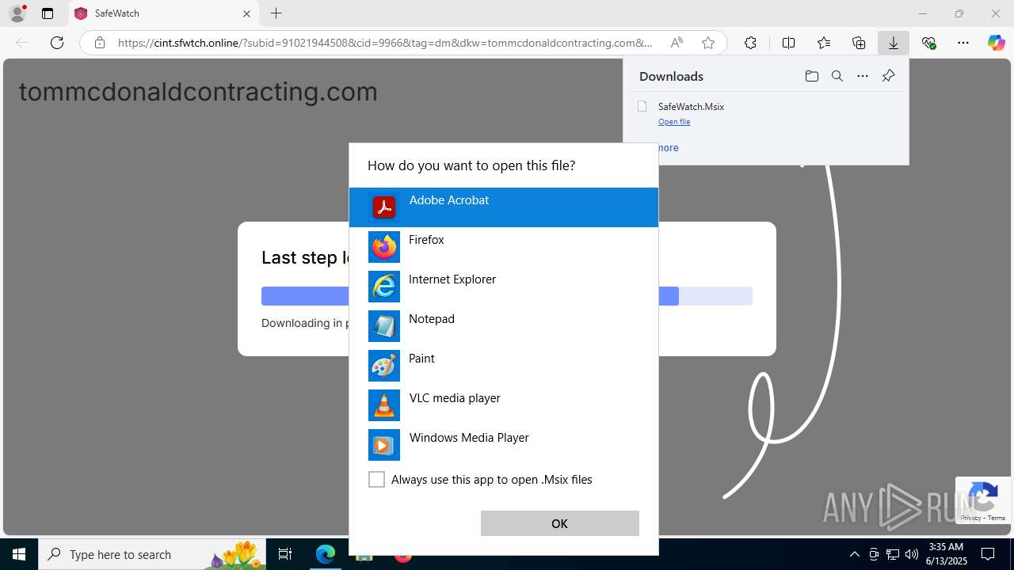
Task: View site information lock icon
Action: pyautogui.click(x=99, y=43)
